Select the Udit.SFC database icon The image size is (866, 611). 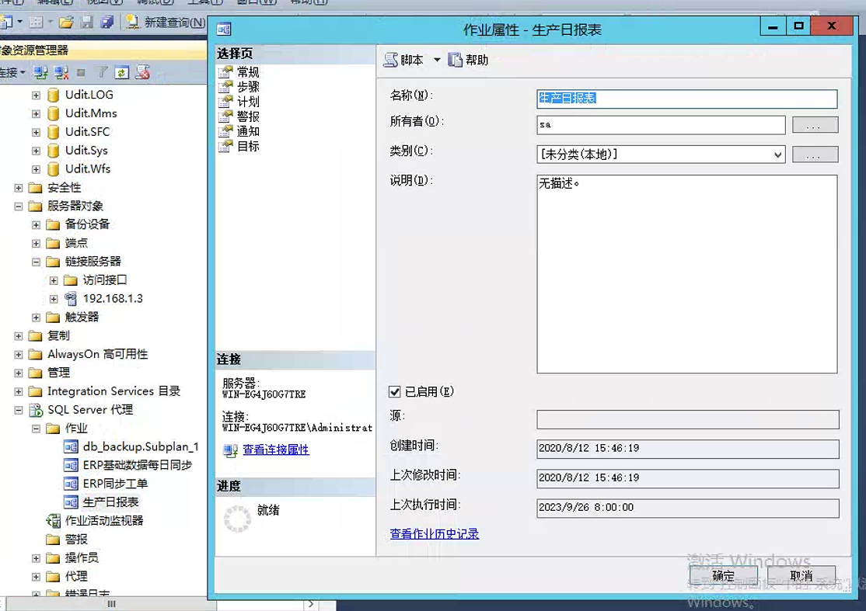click(x=53, y=132)
